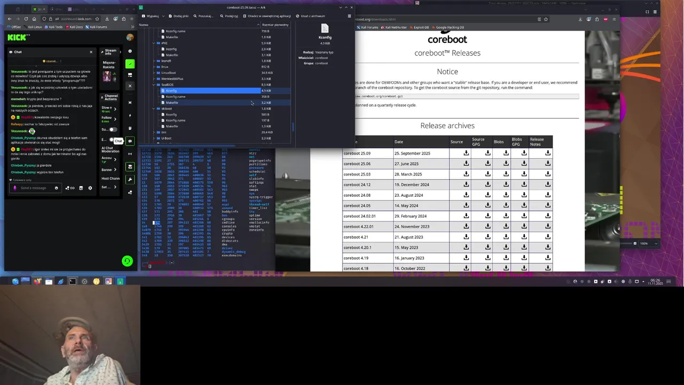Go to home page in Kick browser
This screenshot has width=684, height=385.
tap(34, 19)
